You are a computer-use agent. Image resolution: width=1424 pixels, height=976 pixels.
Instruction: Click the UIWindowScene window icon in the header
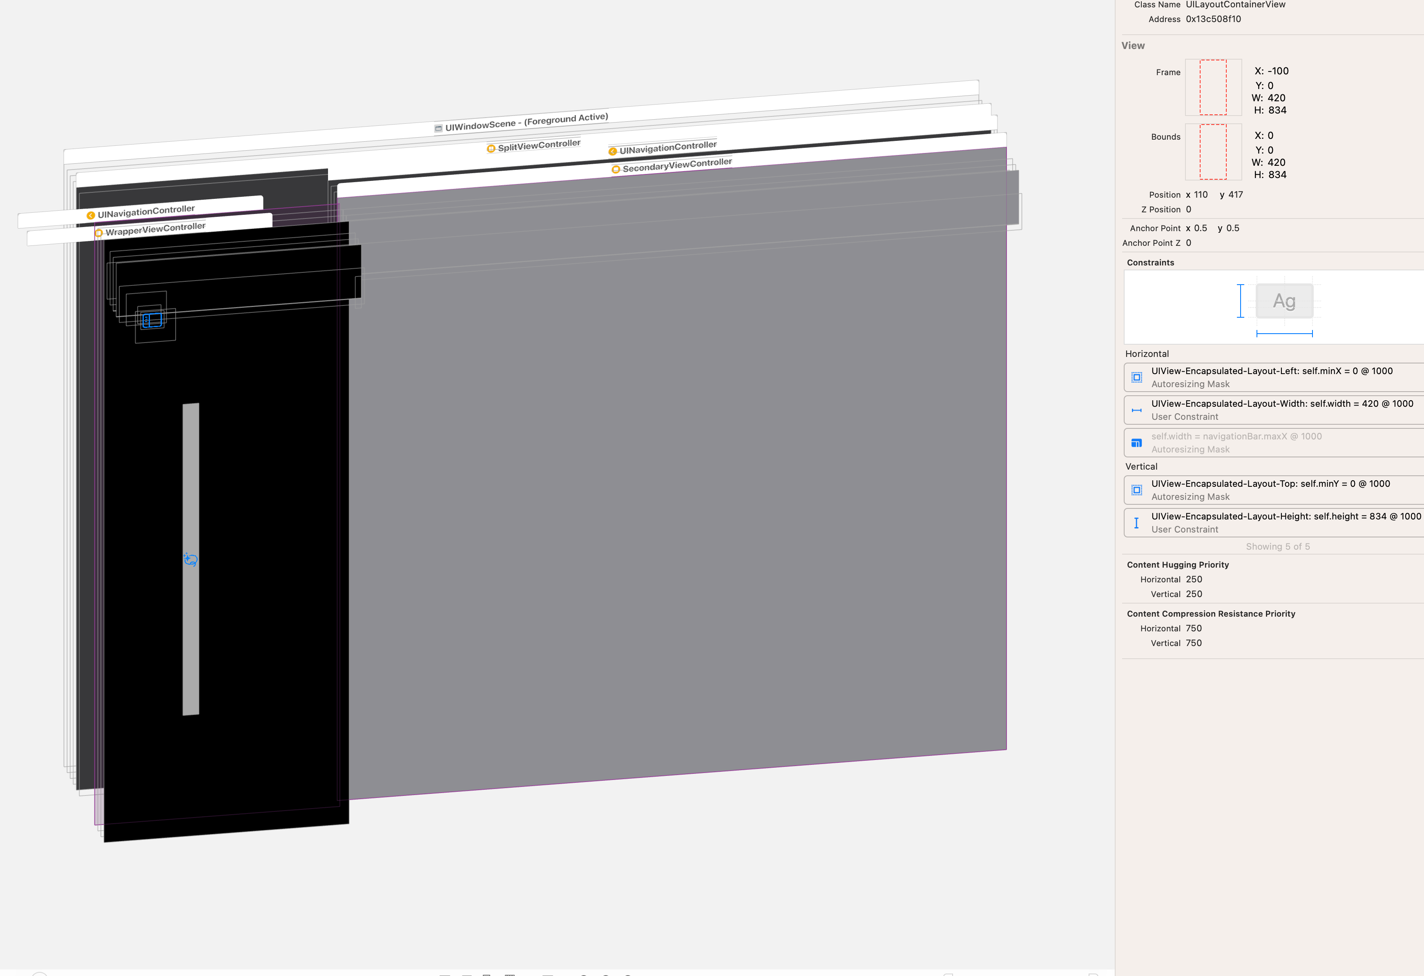438,128
